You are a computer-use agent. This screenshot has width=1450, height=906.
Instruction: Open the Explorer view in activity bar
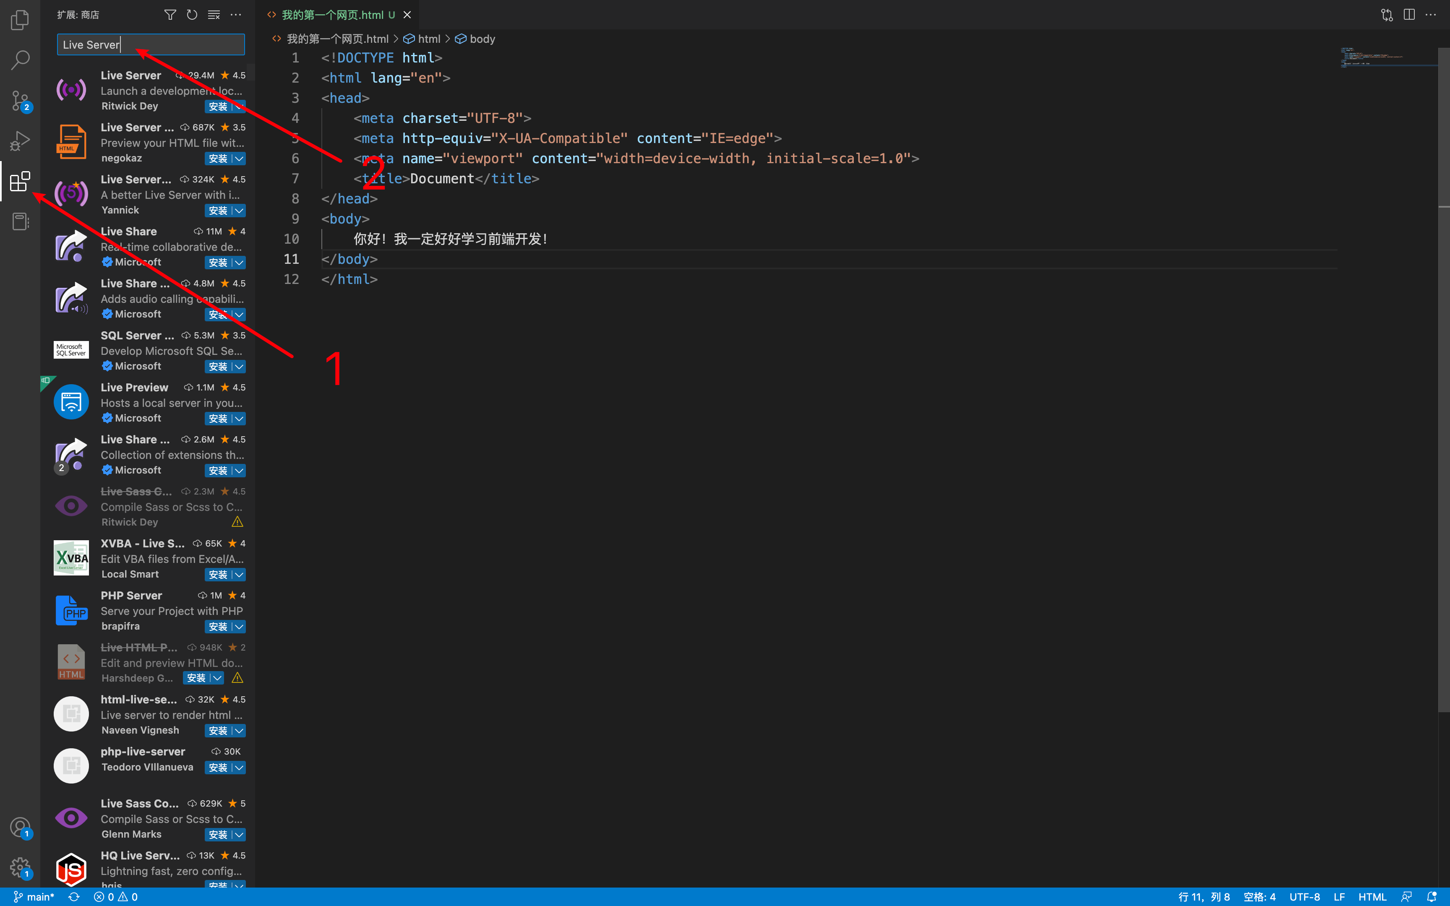pyautogui.click(x=20, y=20)
